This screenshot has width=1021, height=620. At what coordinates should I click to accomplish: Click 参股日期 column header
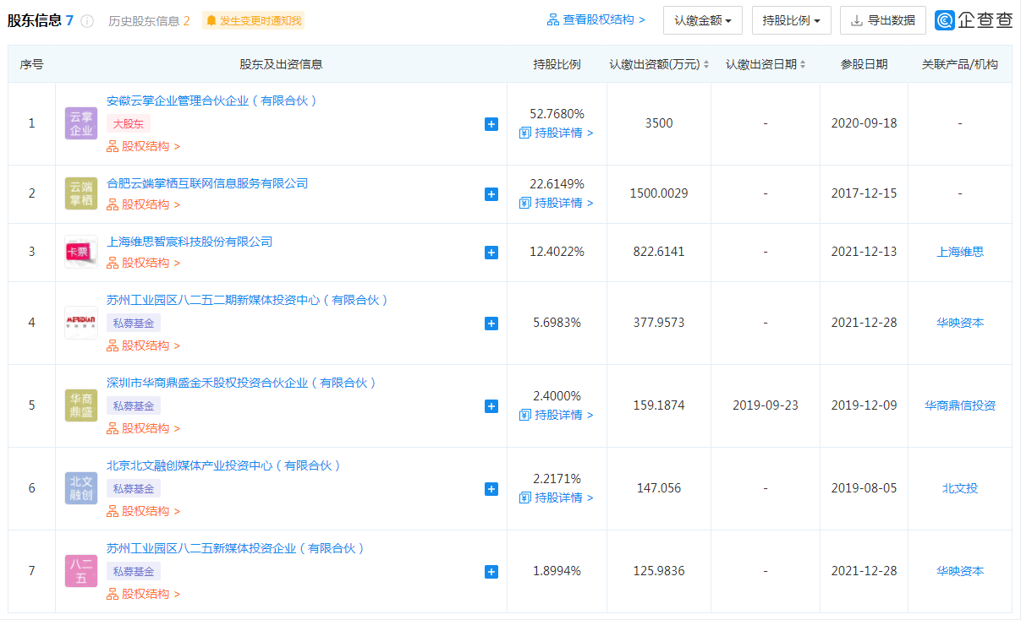tap(864, 64)
